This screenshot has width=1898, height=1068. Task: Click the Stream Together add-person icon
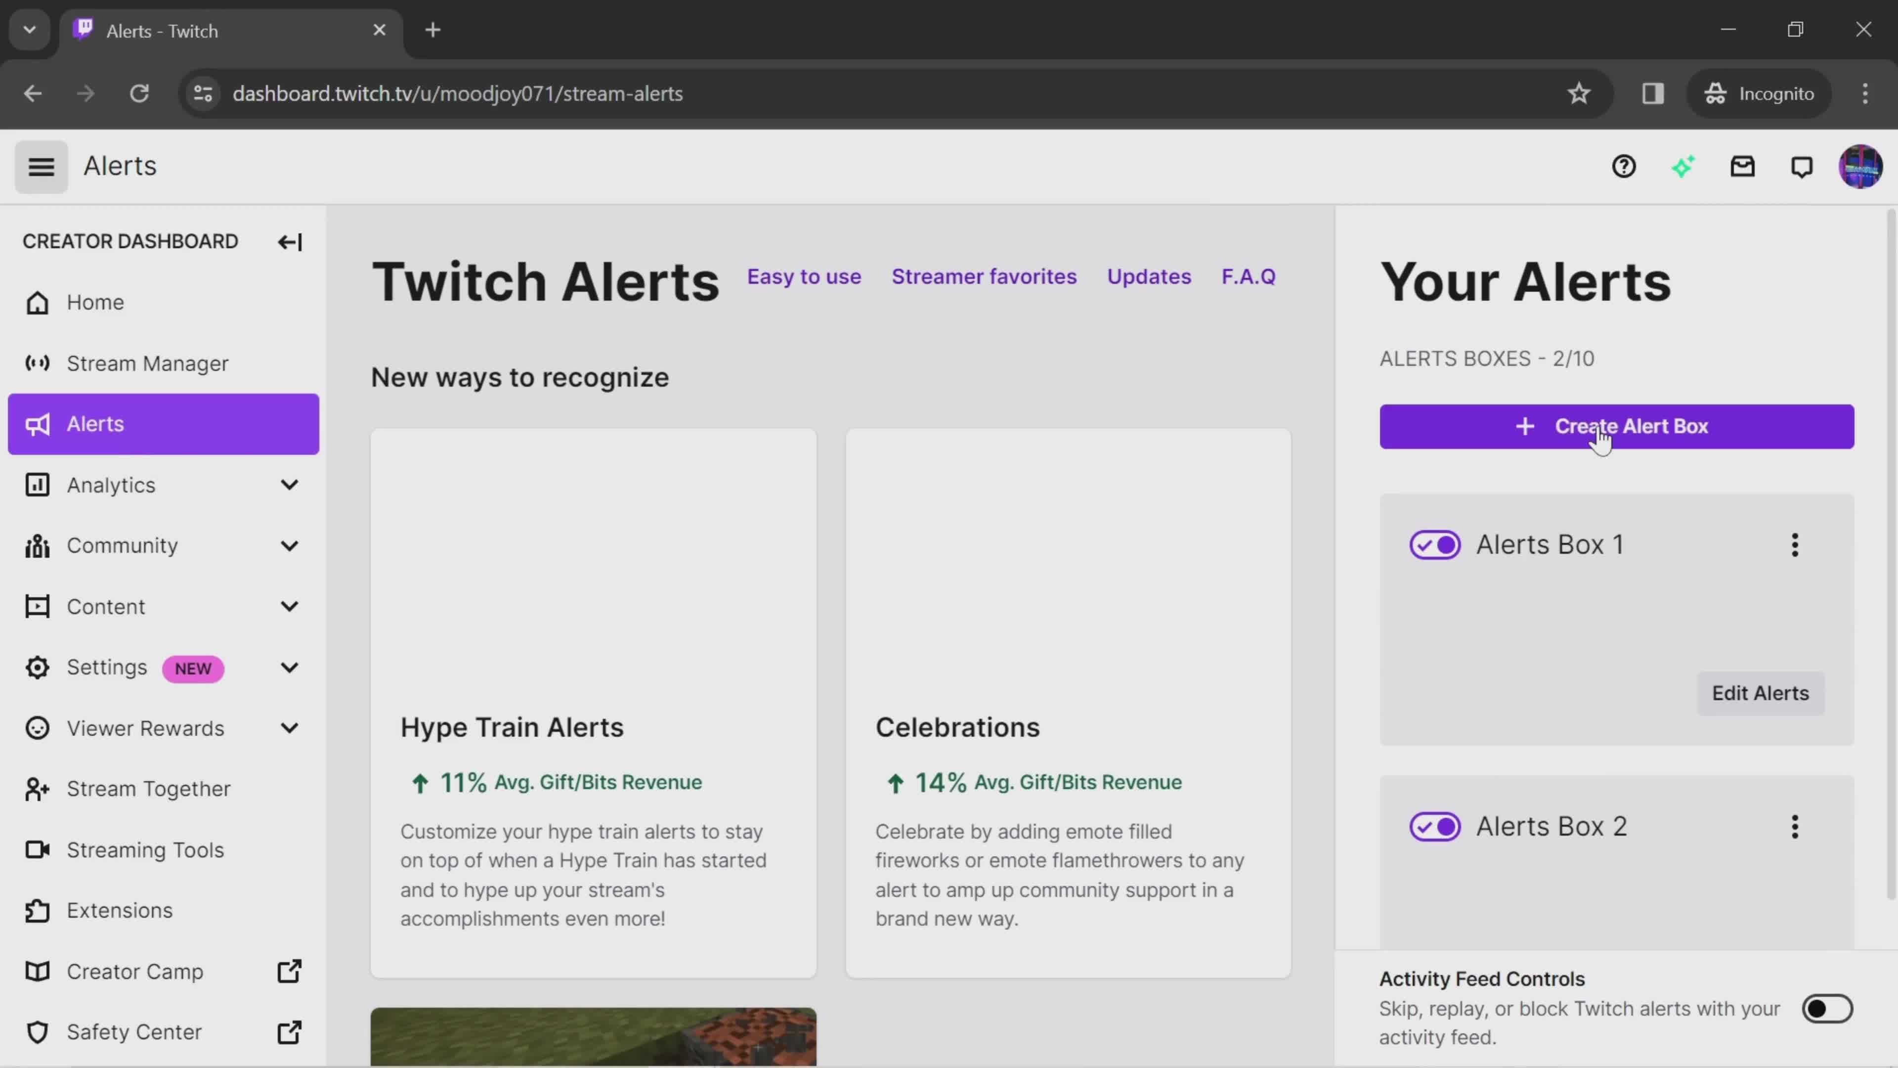(x=37, y=790)
